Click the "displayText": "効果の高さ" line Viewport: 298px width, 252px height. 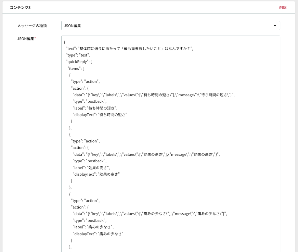tap(96, 174)
